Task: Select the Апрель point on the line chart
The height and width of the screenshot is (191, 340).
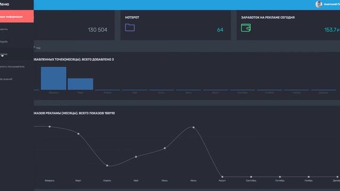Action: (x=107, y=166)
